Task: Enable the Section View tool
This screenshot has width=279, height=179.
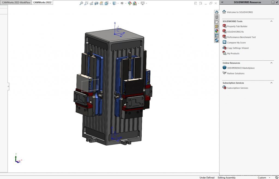Action: (96, 3)
